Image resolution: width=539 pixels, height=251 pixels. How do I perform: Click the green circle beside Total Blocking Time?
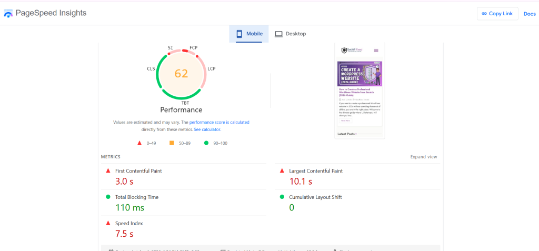(108, 197)
